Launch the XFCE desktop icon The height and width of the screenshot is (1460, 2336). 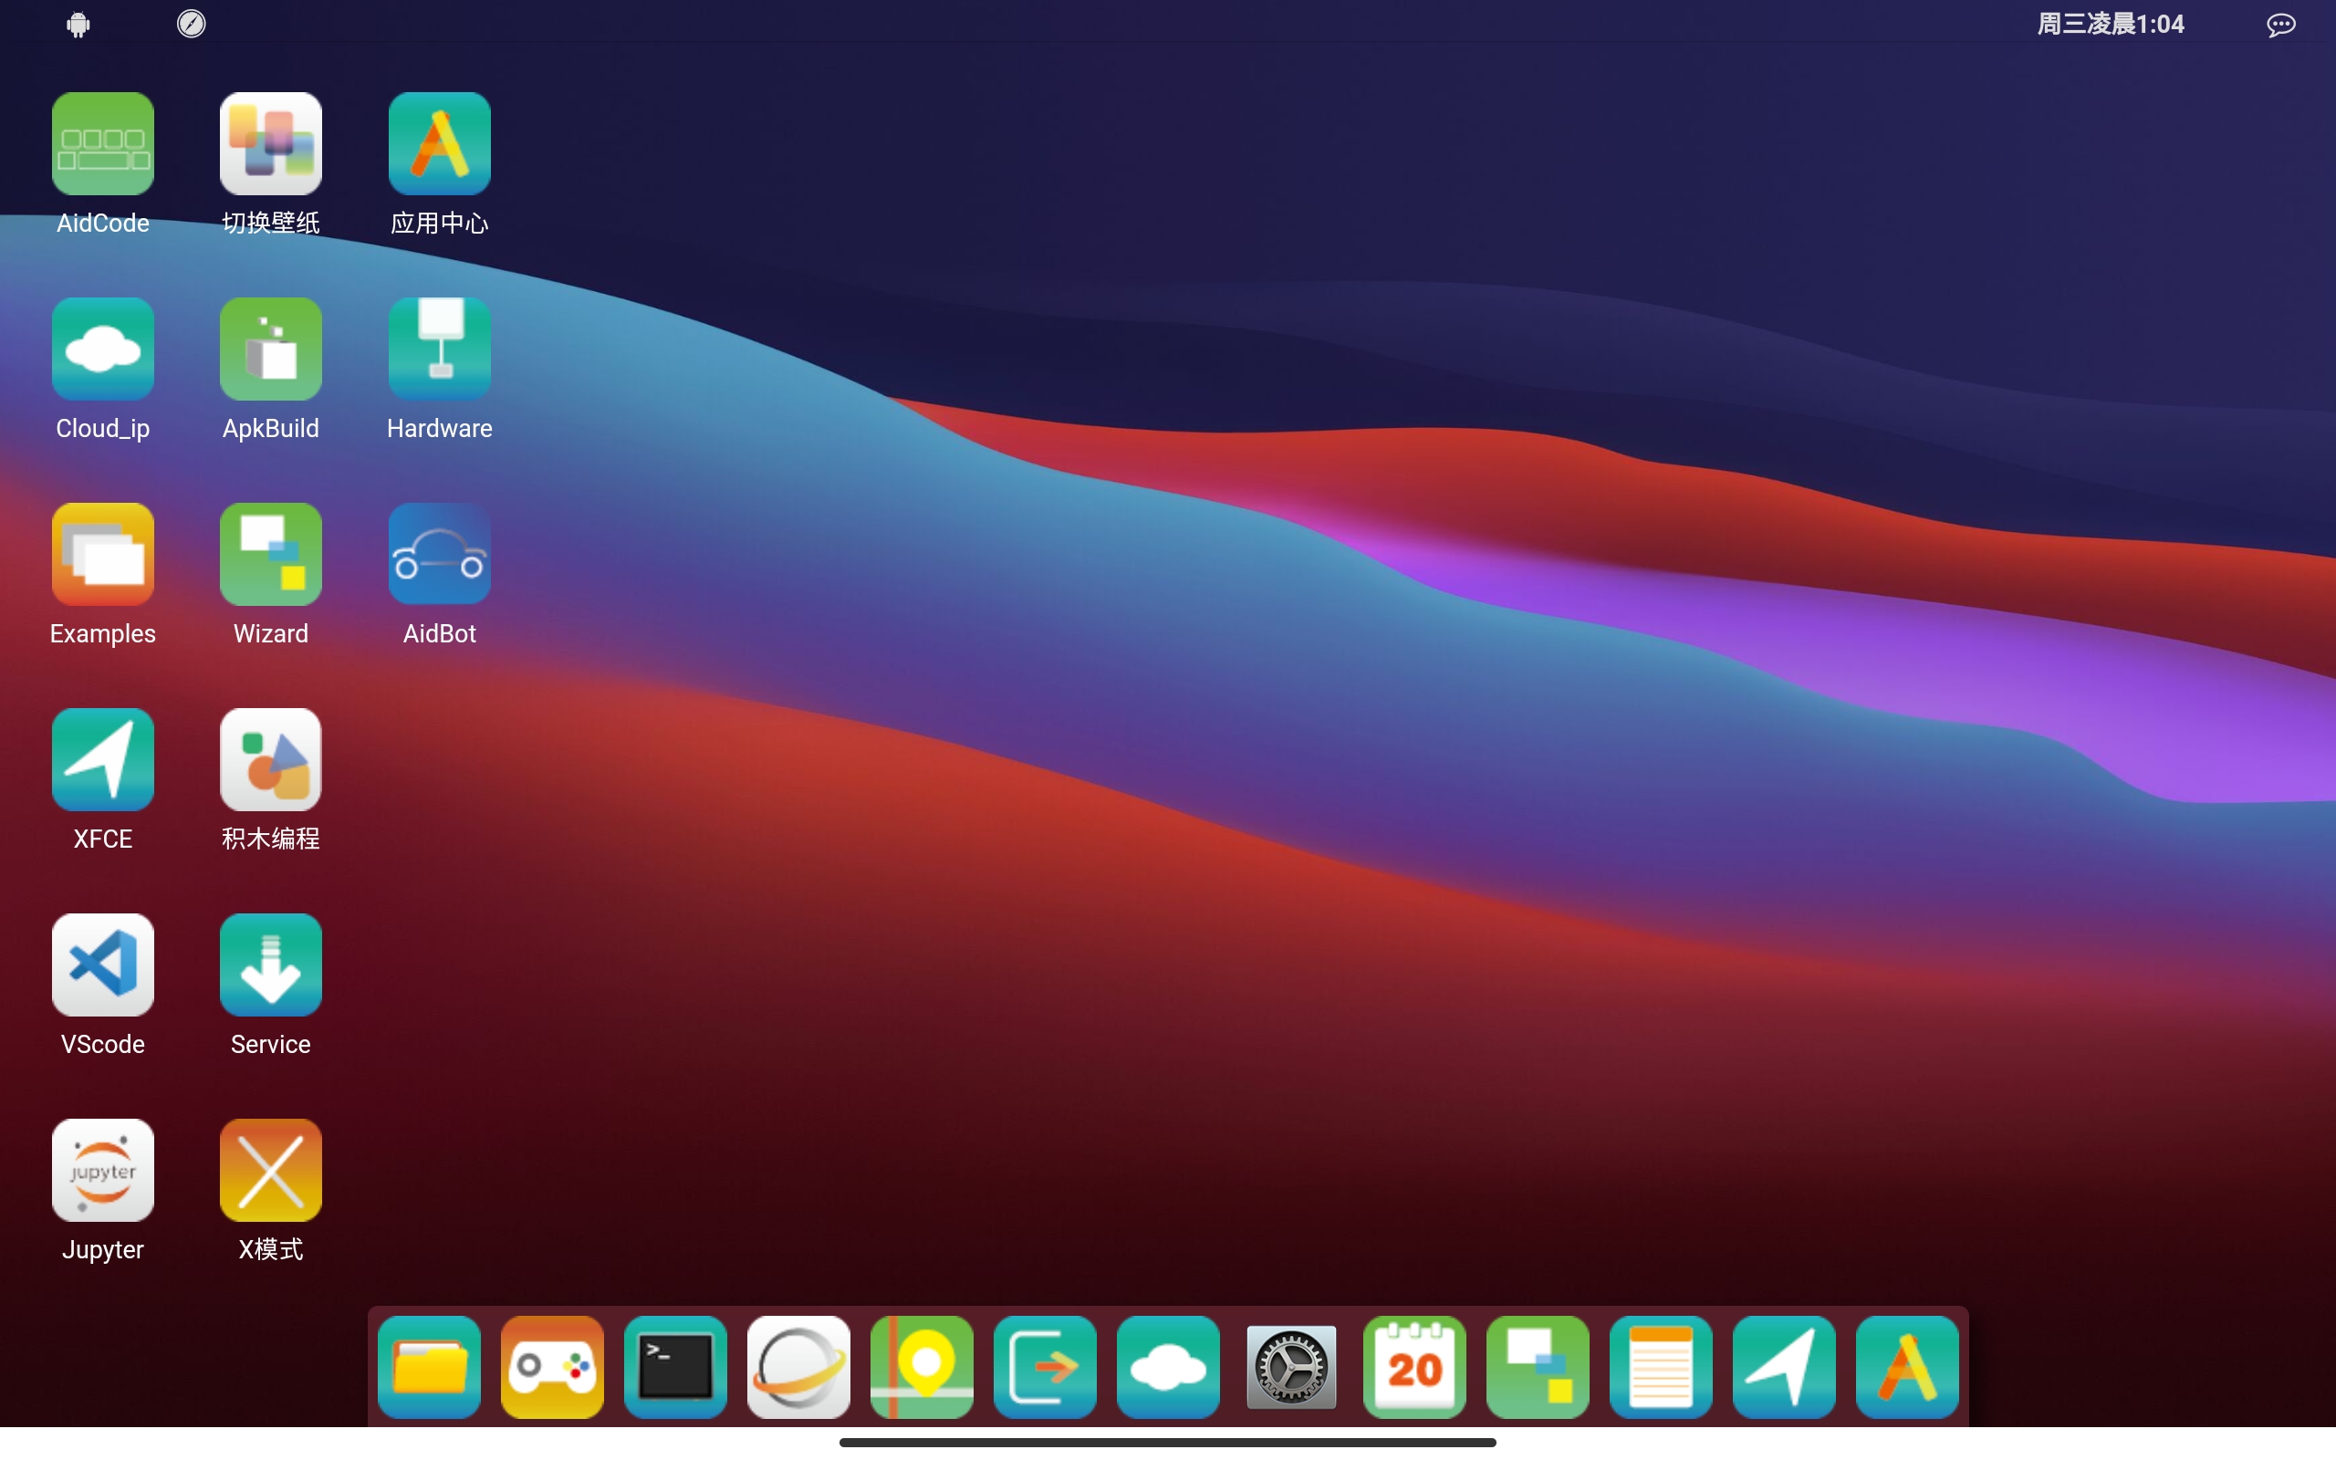click(102, 760)
